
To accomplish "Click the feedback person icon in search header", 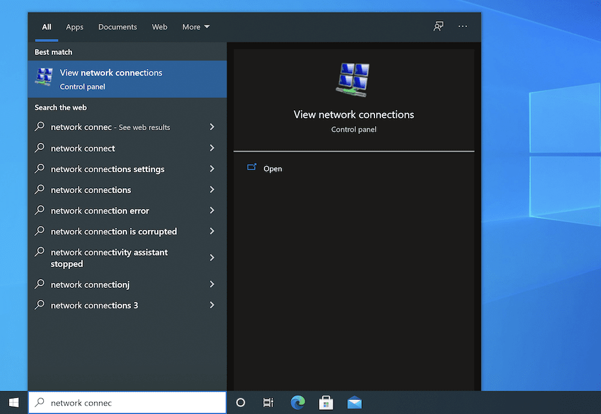I will [439, 26].
